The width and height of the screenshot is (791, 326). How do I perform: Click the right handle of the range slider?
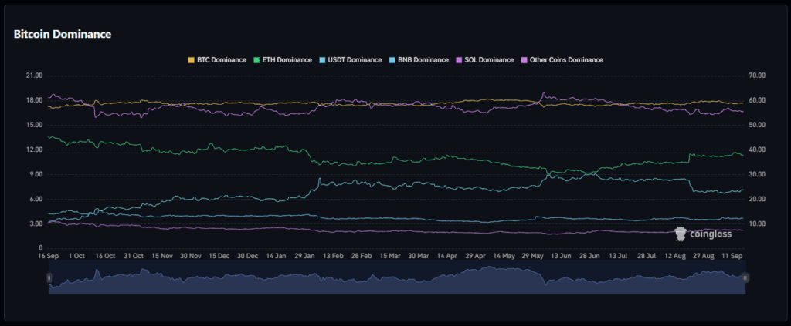745,277
